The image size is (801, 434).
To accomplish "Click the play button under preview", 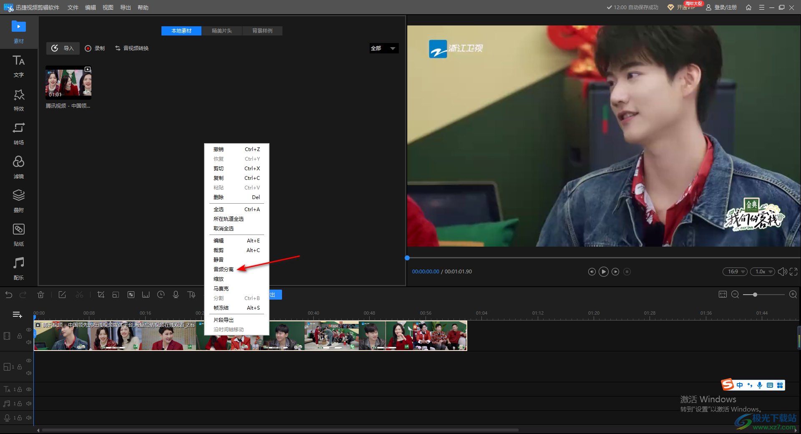I will pos(604,272).
